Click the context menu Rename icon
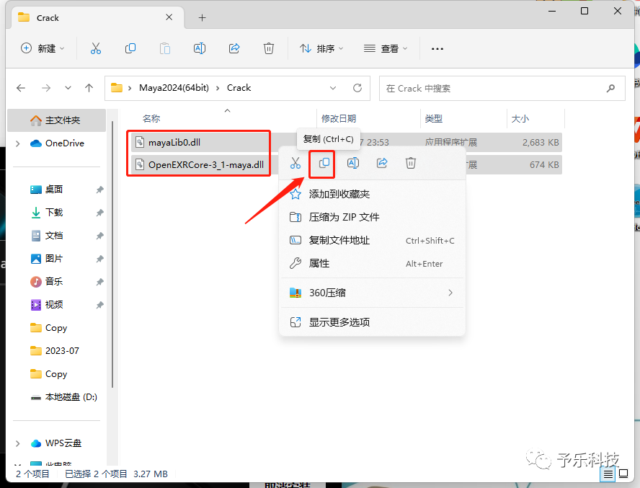The height and width of the screenshot is (488, 640). tap(353, 164)
